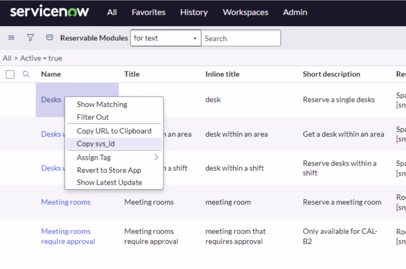Click the 'Reserve desks within a shift' cell
The image size is (406, 269).
click(x=339, y=168)
